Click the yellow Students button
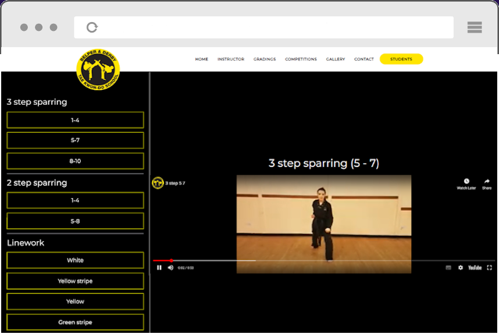 pos(401,59)
